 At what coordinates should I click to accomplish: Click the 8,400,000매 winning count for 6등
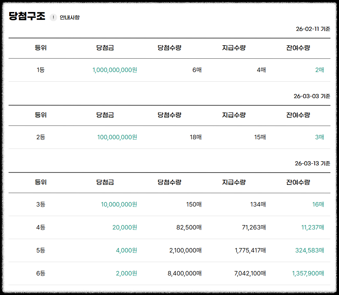coord(185,273)
